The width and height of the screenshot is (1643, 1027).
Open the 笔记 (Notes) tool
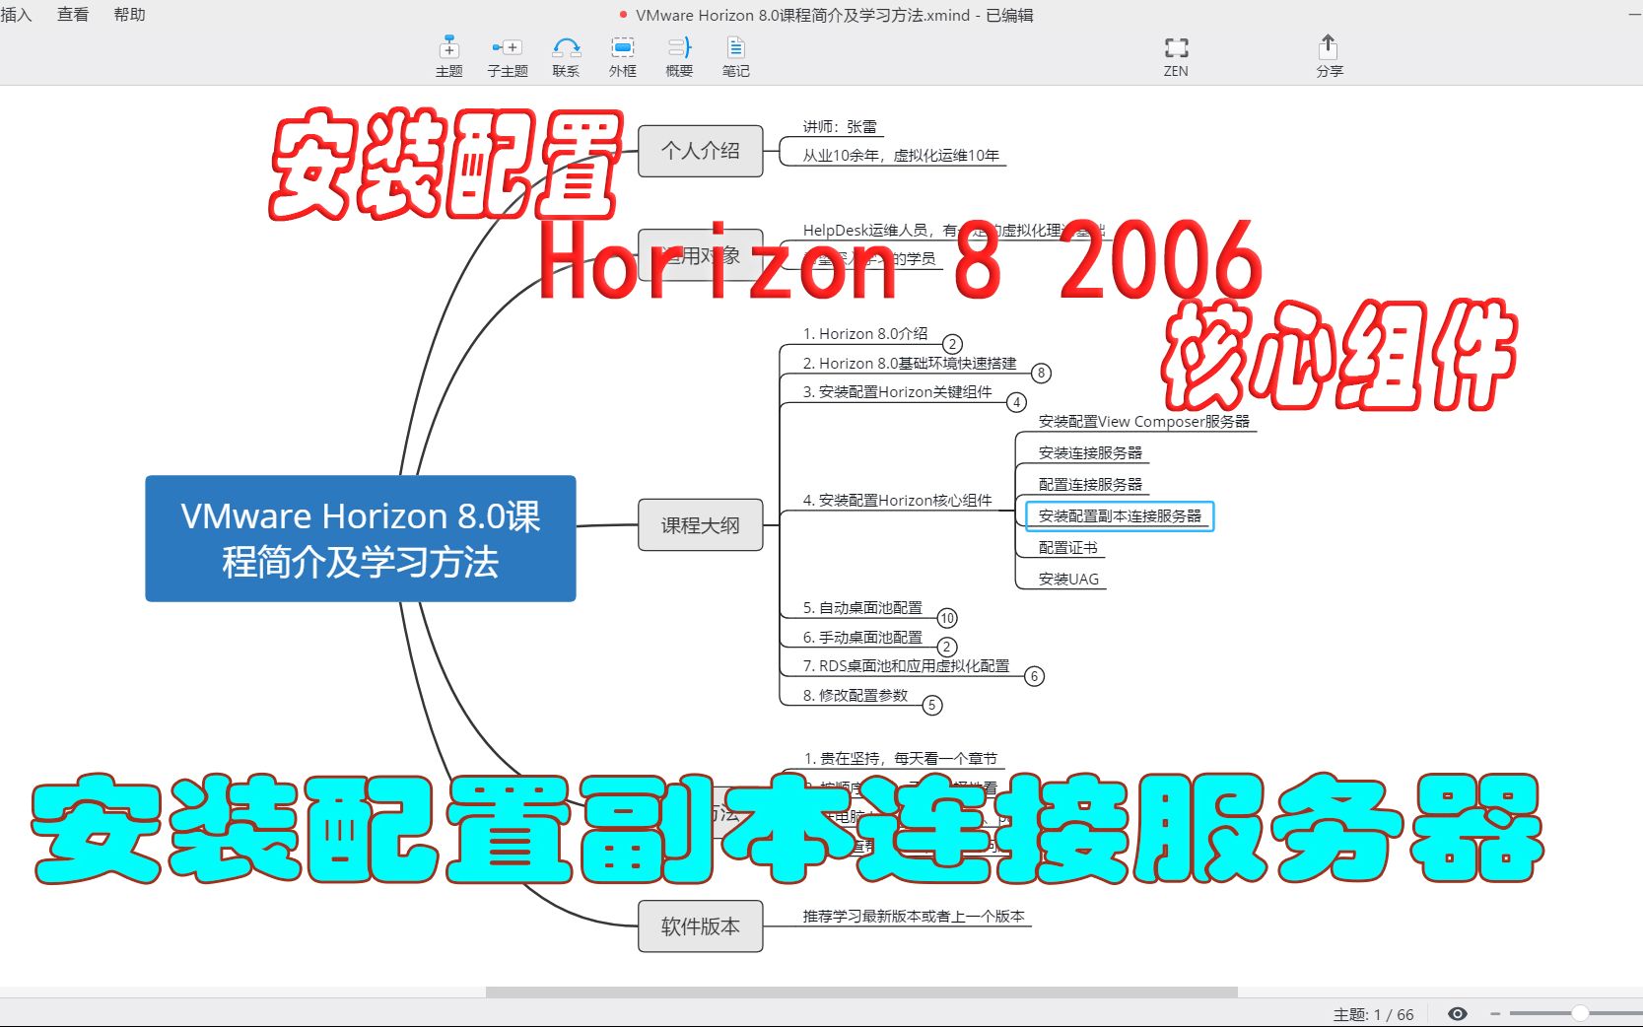735,56
